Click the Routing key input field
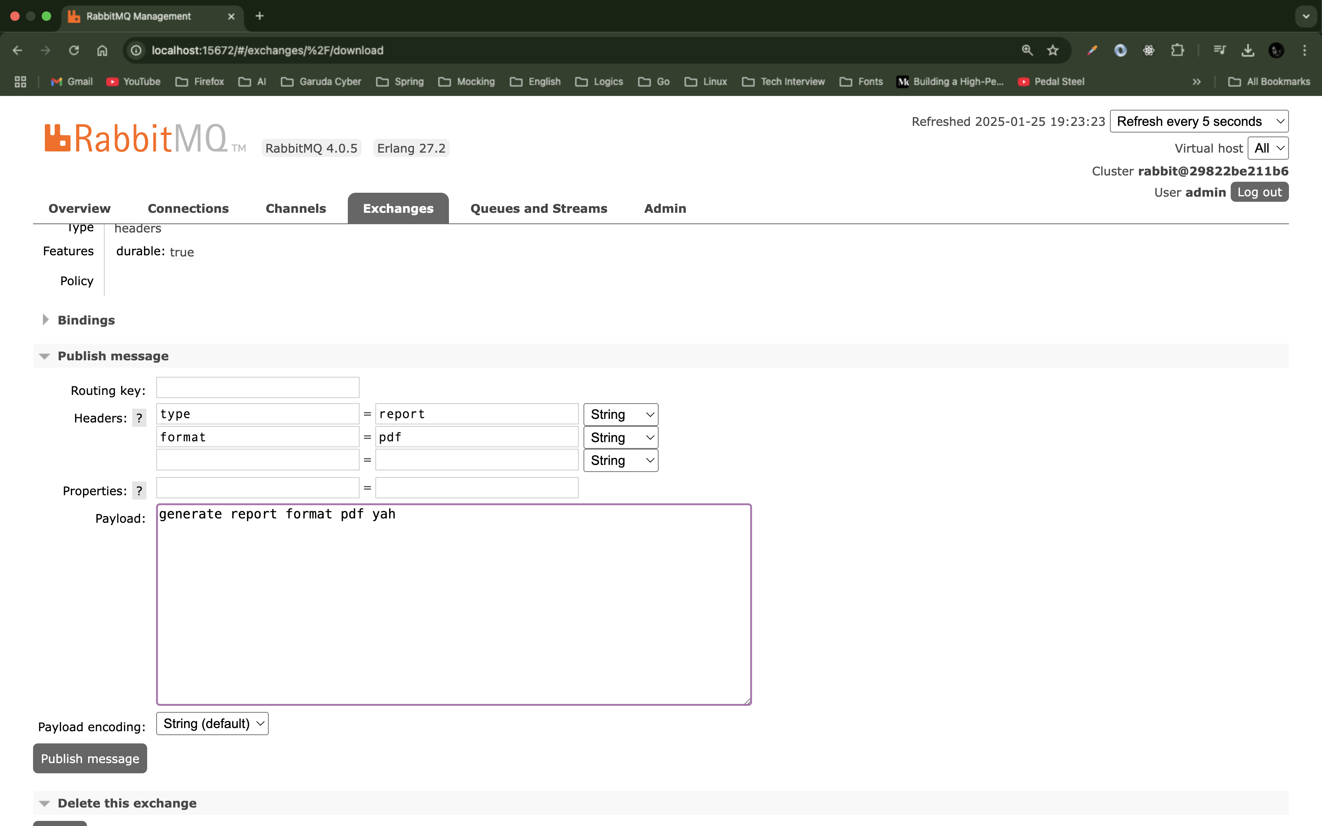The height and width of the screenshot is (826, 1322). [x=258, y=387]
